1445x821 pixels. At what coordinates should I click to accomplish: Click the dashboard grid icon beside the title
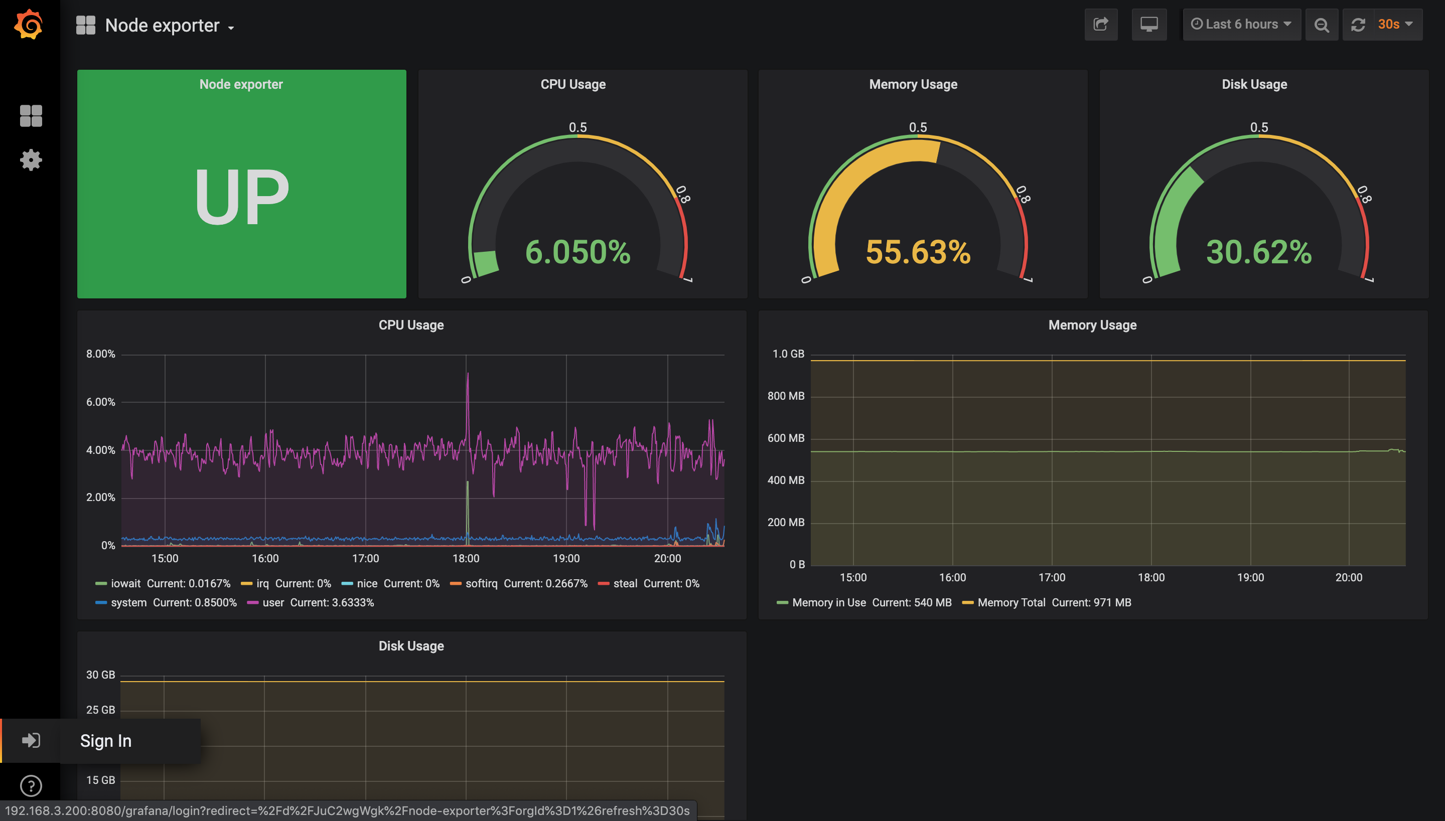(x=86, y=25)
